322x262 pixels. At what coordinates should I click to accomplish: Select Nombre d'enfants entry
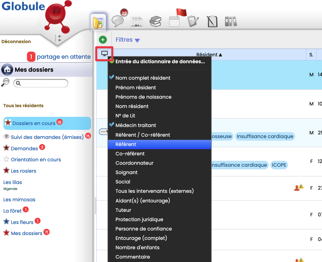(137, 248)
